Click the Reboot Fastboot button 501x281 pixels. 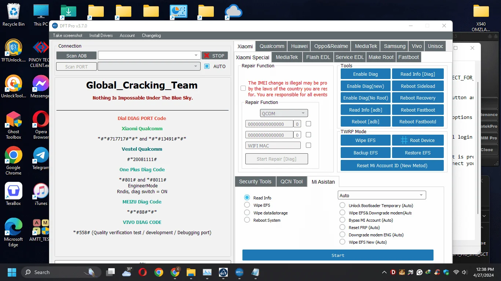(x=418, y=110)
